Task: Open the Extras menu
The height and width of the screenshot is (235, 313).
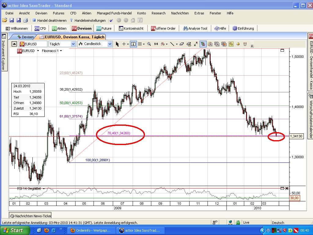Action: tap(199, 13)
